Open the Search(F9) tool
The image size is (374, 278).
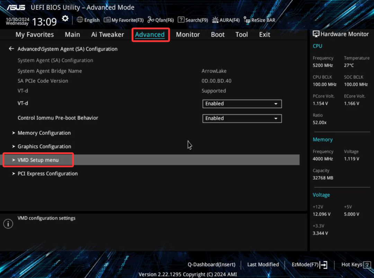point(193,20)
